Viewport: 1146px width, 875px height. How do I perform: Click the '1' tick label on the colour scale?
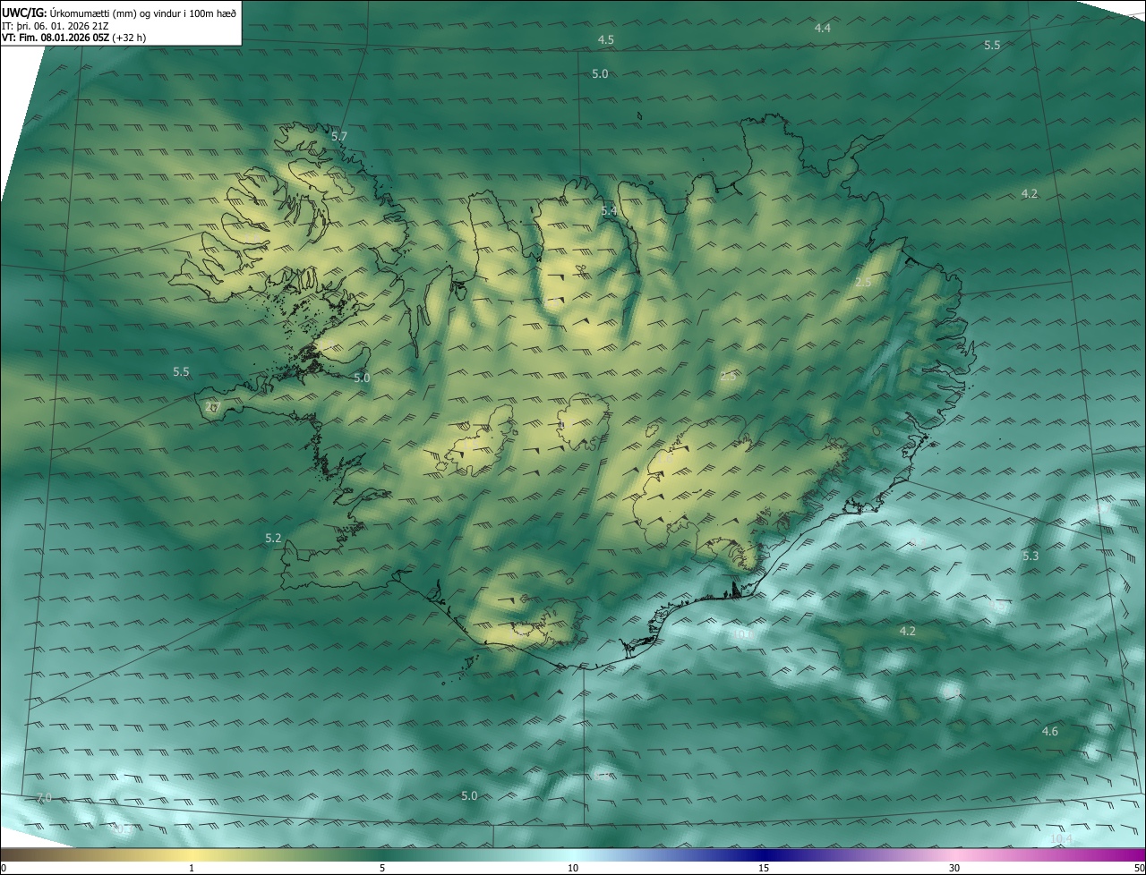(x=192, y=868)
